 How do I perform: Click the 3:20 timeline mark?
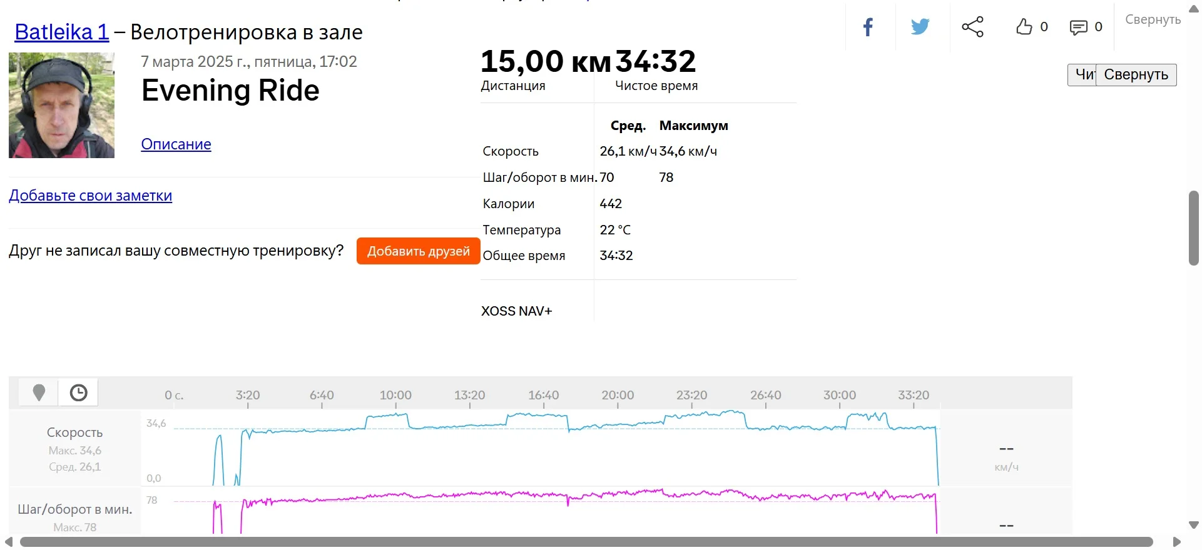click(x=248, y=395)
